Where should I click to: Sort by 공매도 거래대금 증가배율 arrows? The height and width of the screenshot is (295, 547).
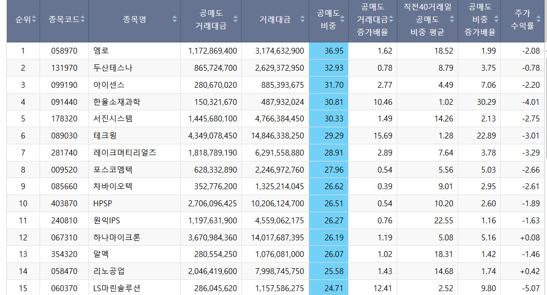pos(391,19)
